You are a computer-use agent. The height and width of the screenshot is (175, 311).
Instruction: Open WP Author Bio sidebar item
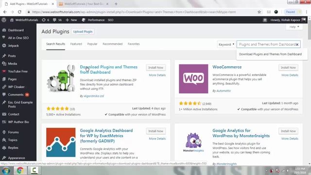(x=18, y=122)
